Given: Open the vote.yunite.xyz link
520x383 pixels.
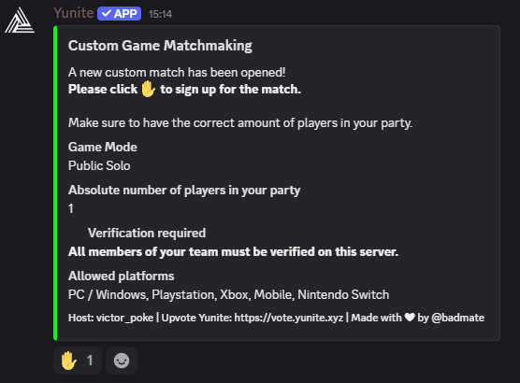Looking at the screenshot, I should pos(289,318).
